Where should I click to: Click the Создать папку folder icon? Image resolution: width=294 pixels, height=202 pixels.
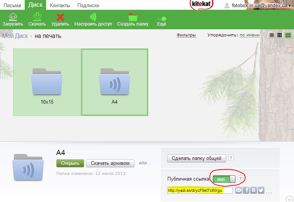(x=133, y=17)
